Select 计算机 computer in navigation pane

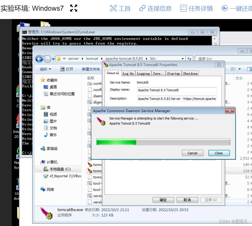tap(49, 162)
